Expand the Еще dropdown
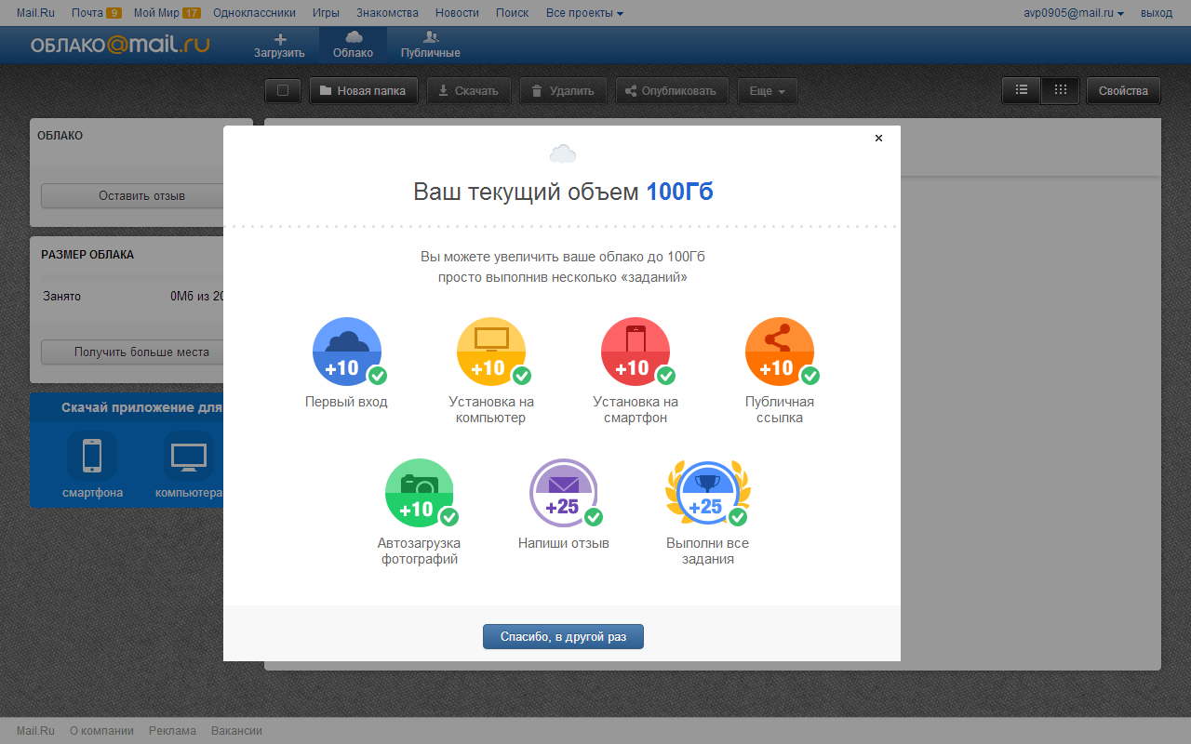Screen dimensions: 1191x744 (x=768, y=91)
